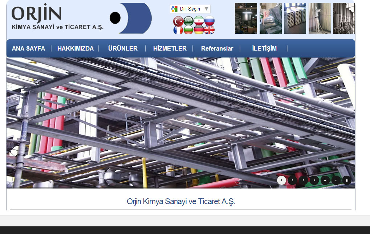Open the Dili Seçin language dropdown
This screenshot has height=234, width=370.
[190, 9]
